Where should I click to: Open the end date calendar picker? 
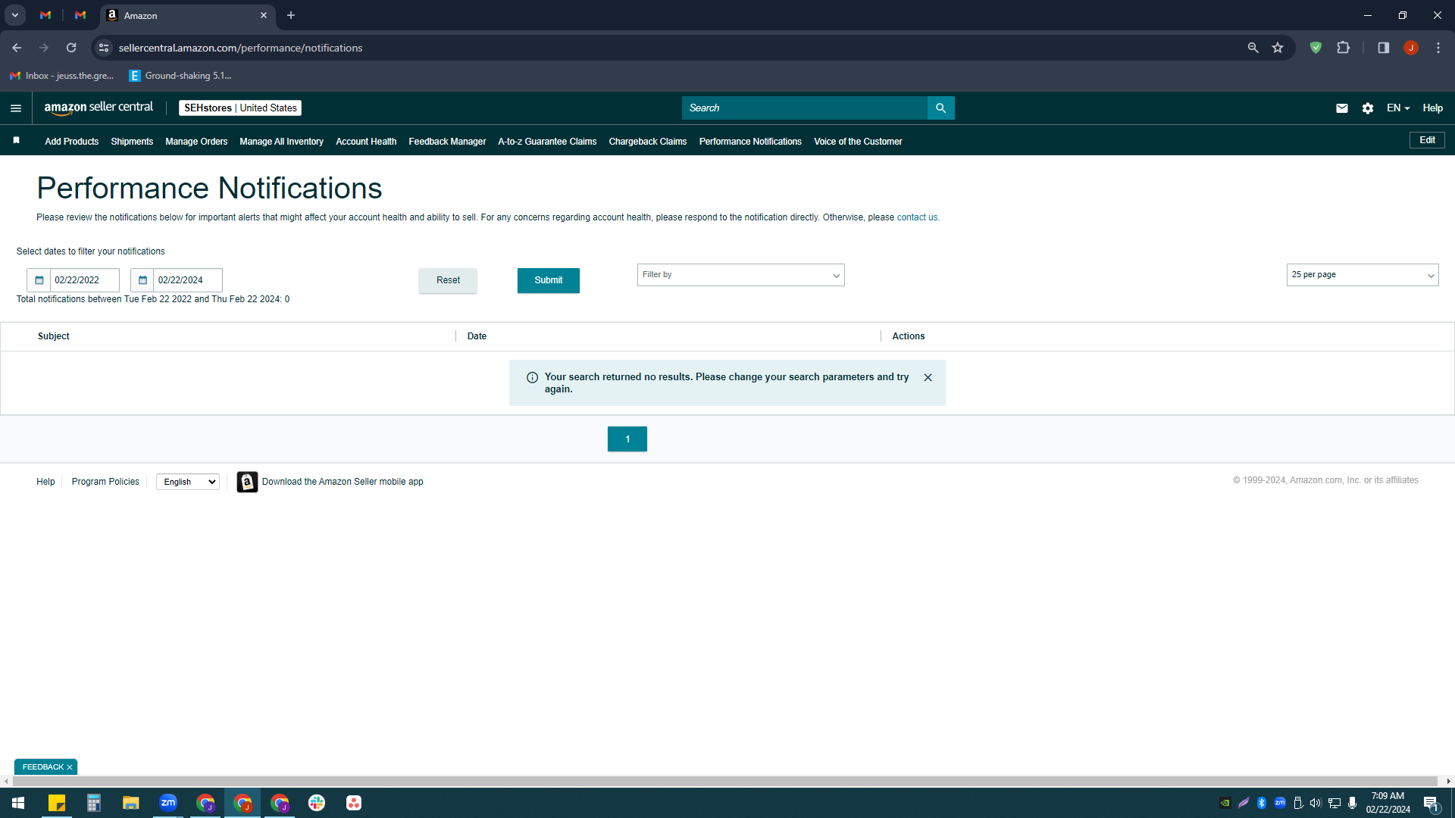(x=142, y=280)
